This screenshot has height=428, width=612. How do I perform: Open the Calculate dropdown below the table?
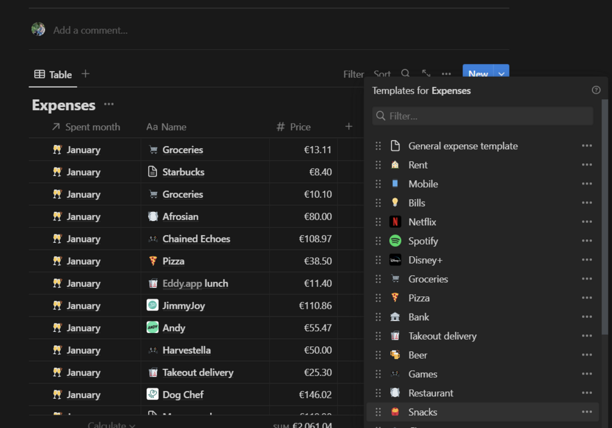(x=111, y=424)
